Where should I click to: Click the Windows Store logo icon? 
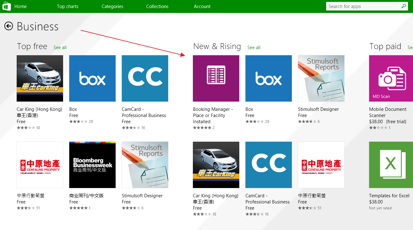click(7, 6)
